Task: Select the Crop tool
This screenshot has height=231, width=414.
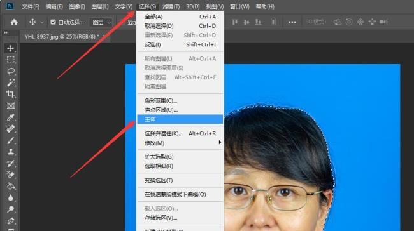Action: point(11,94)
